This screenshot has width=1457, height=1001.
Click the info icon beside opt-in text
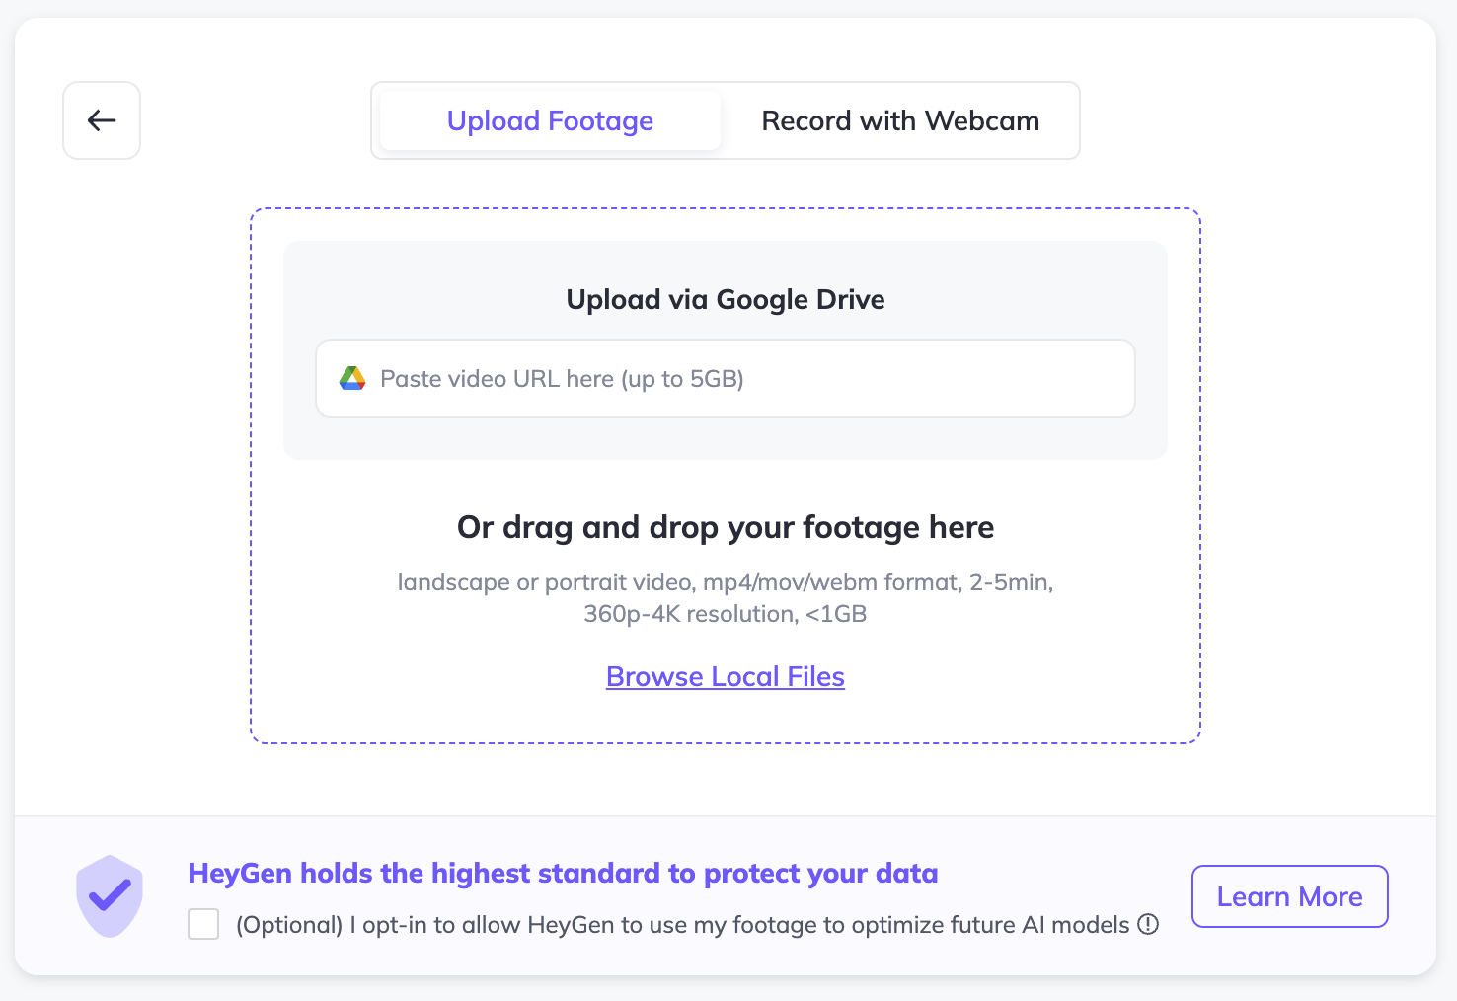[x=1148, y=925]
